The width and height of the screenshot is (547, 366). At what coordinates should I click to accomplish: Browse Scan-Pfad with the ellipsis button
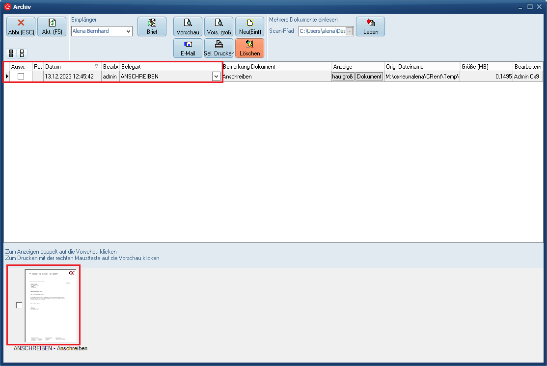pyautogui.click(x=349, y=31)
